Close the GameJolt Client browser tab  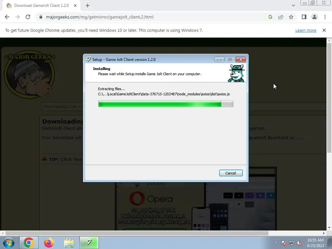[x=75, y=6]
